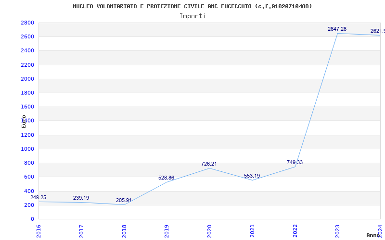Viewport: 385px width, 240px height.
Task: Click the 'Anno' x-axis title
Action: pos(373,235)
